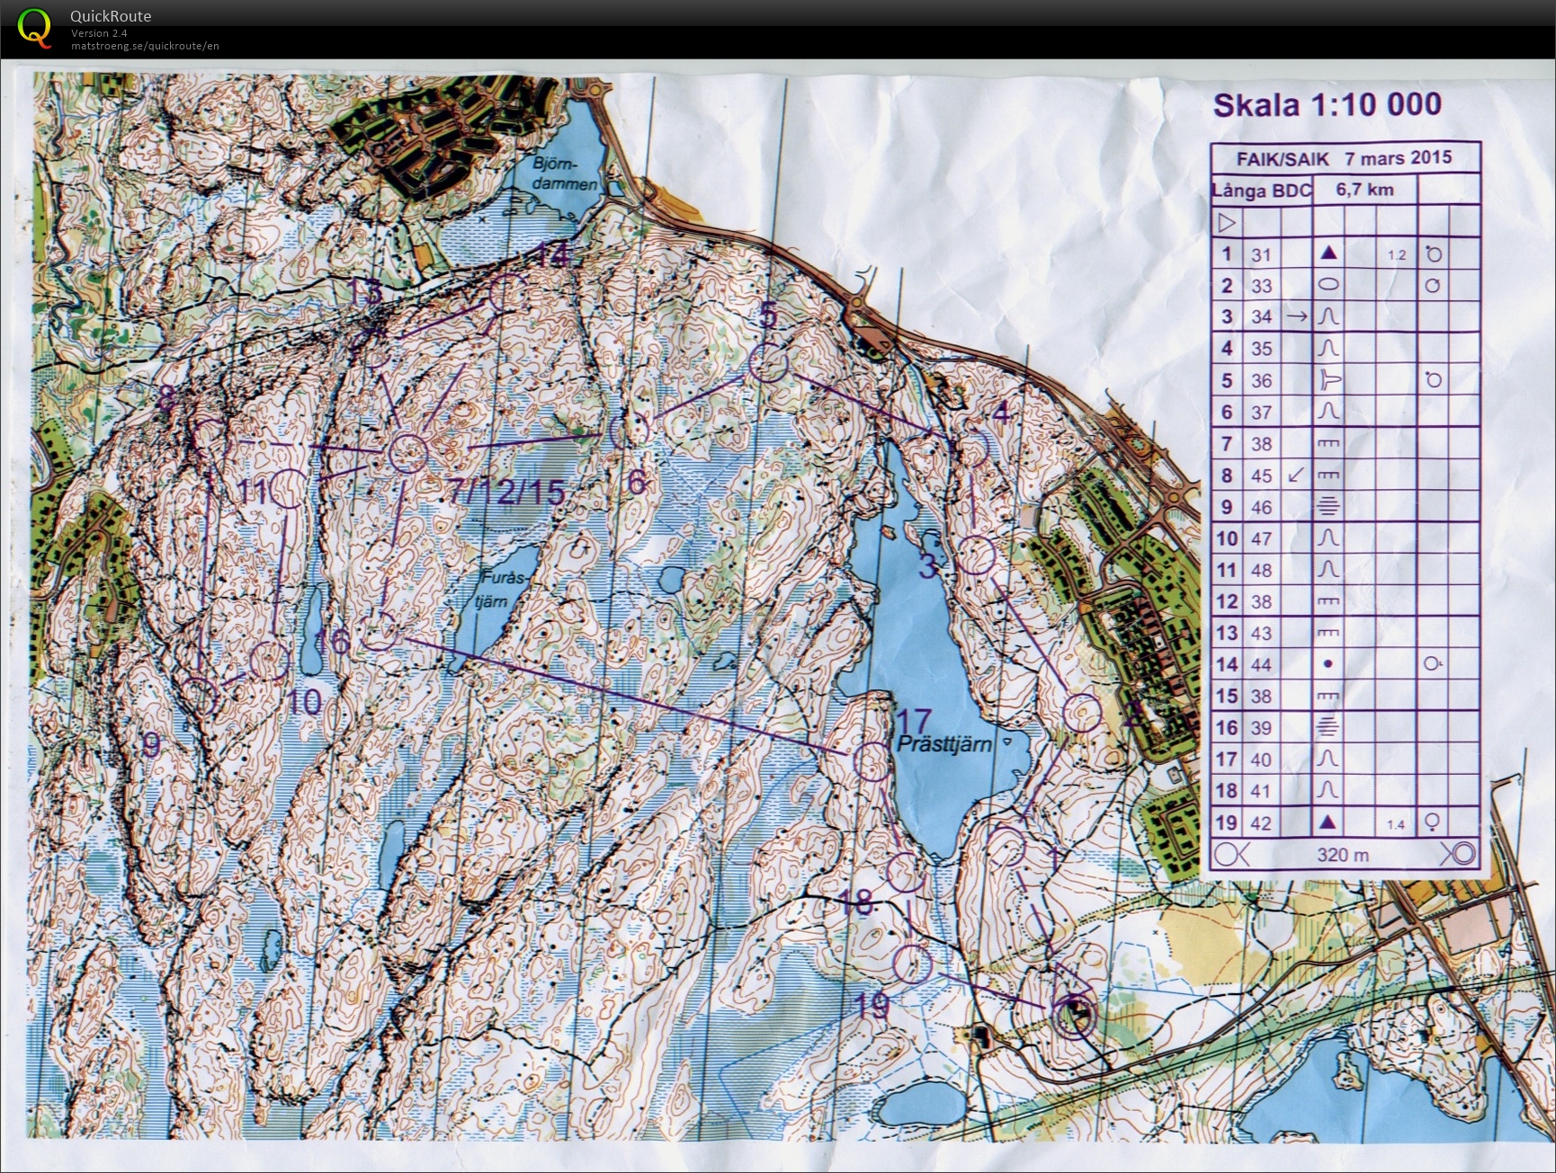Select control circle 17 beside Prästtjärn lake
Image resolution: width=1556 pixels, height=1173 pixels.
coord(870,761)
